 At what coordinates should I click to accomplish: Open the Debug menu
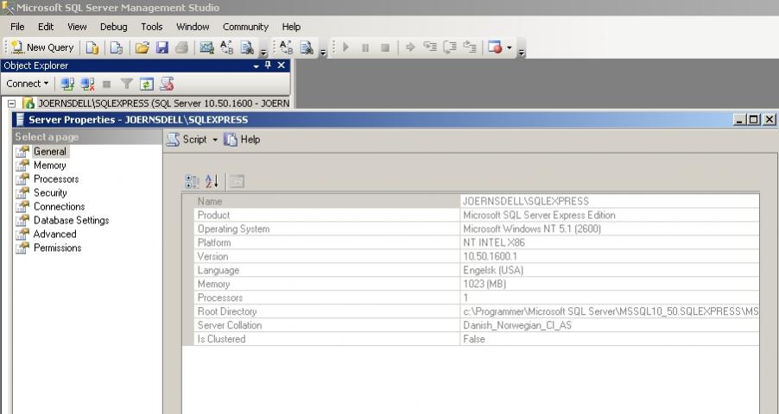tap(114, 27)
